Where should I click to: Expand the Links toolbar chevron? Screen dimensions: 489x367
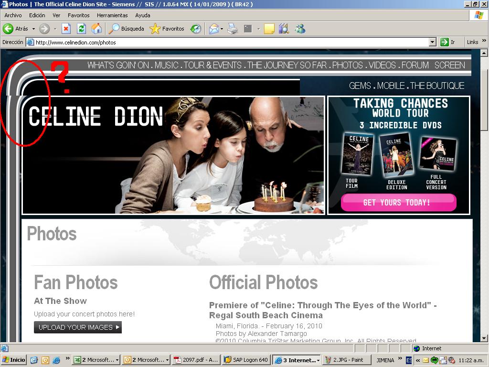(x=484, y=41)
